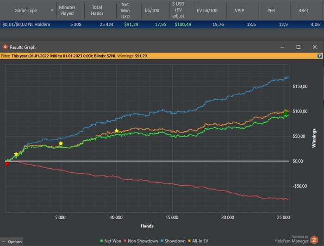This screenshot has height=246, width=324.
Task: Toggle the Net Won legend entry
Action: (x=111, y=241)
